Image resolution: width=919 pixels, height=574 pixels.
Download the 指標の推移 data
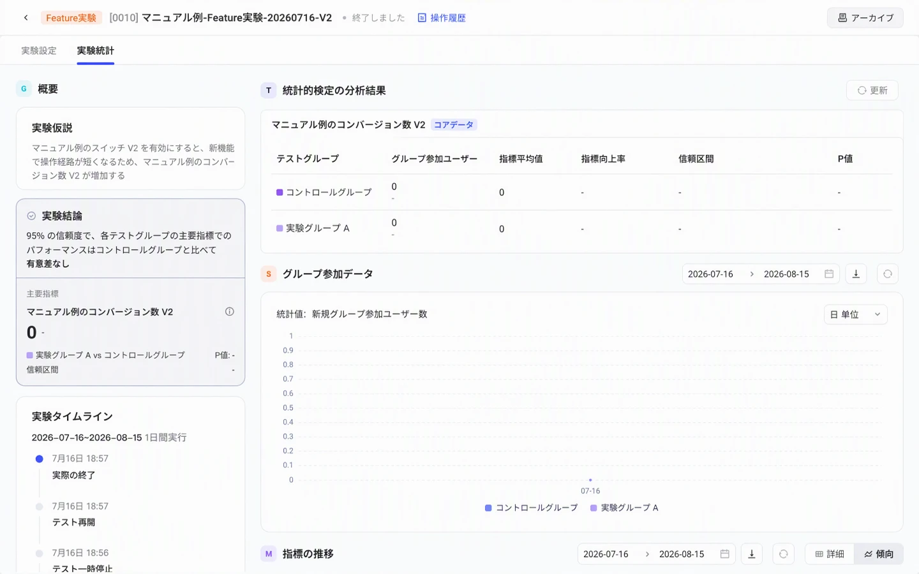pyautogui.click(x=752, y=554)
